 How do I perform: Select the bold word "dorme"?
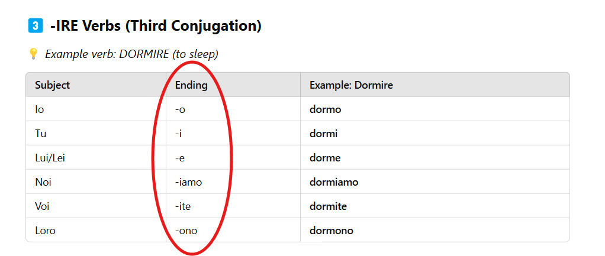325,158
